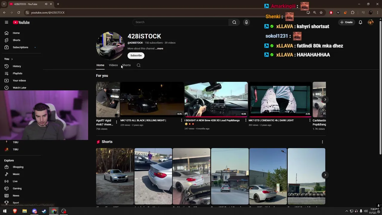Click the 428iSTOCK channel avatar

click(x=110, y=46)
